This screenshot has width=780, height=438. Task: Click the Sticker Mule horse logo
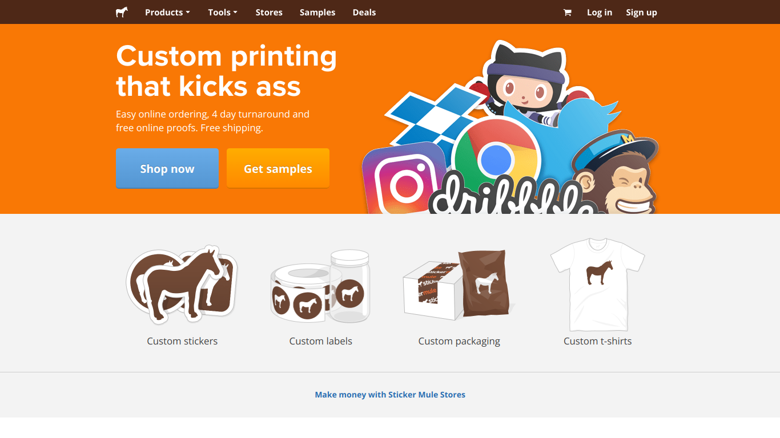click(122, 12)
